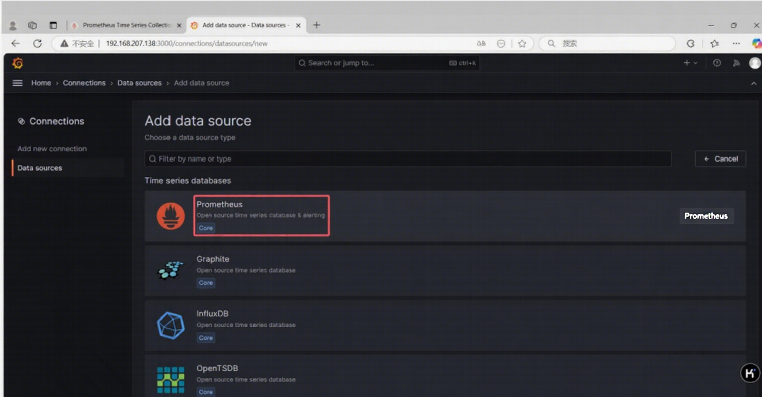Close the Add data source tab
Image resolution: width=762 pixels, height=397 pixels.
point(298,25)
